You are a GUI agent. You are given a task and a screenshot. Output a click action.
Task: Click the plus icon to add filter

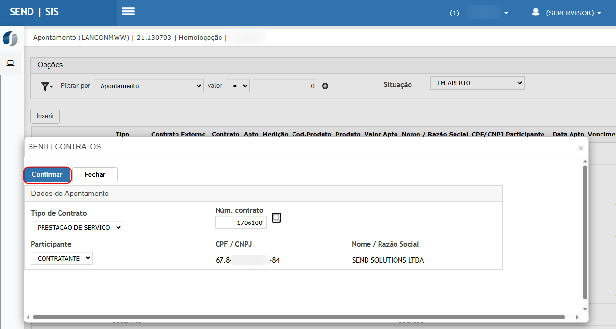pyautogui.click(x=325, y=86)
